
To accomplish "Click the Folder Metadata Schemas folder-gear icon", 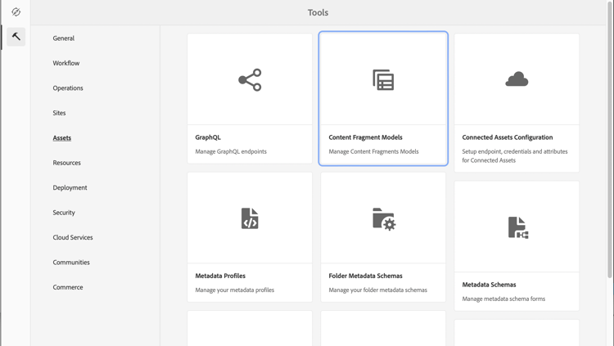I will (x=384, y=218).
